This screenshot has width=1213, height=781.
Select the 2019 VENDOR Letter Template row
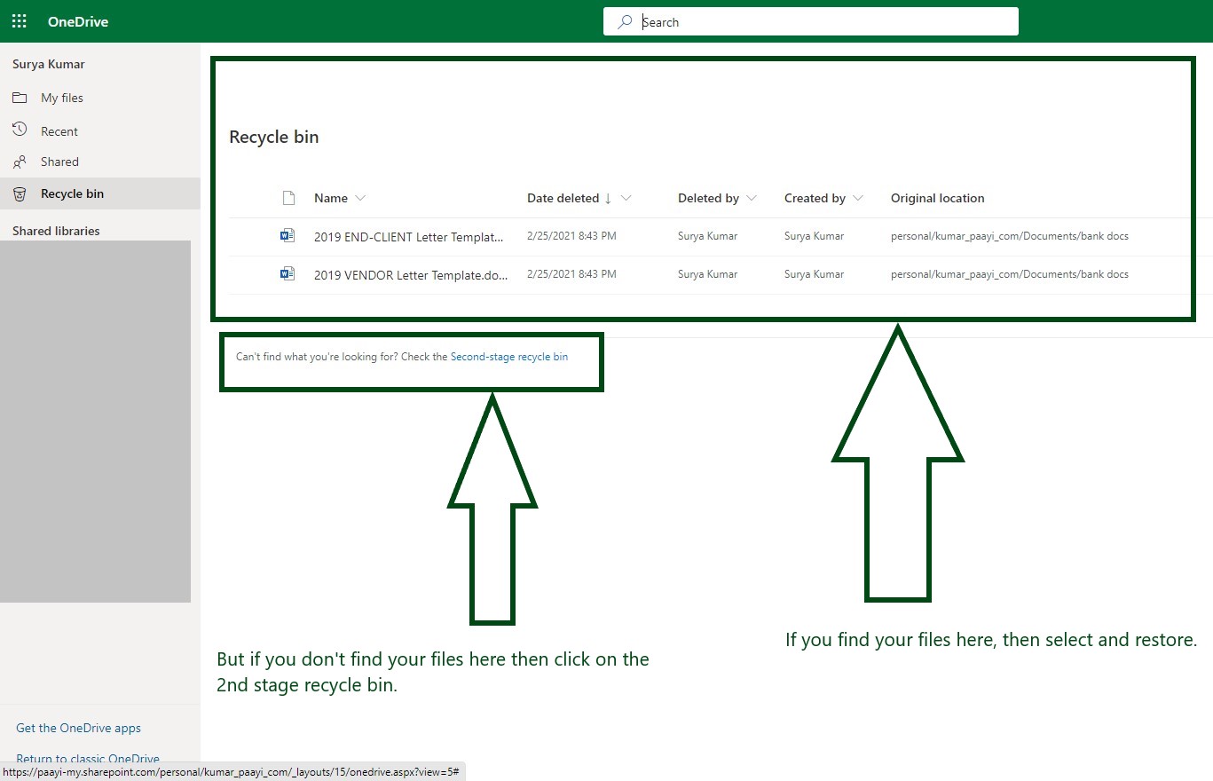point(410,274)
